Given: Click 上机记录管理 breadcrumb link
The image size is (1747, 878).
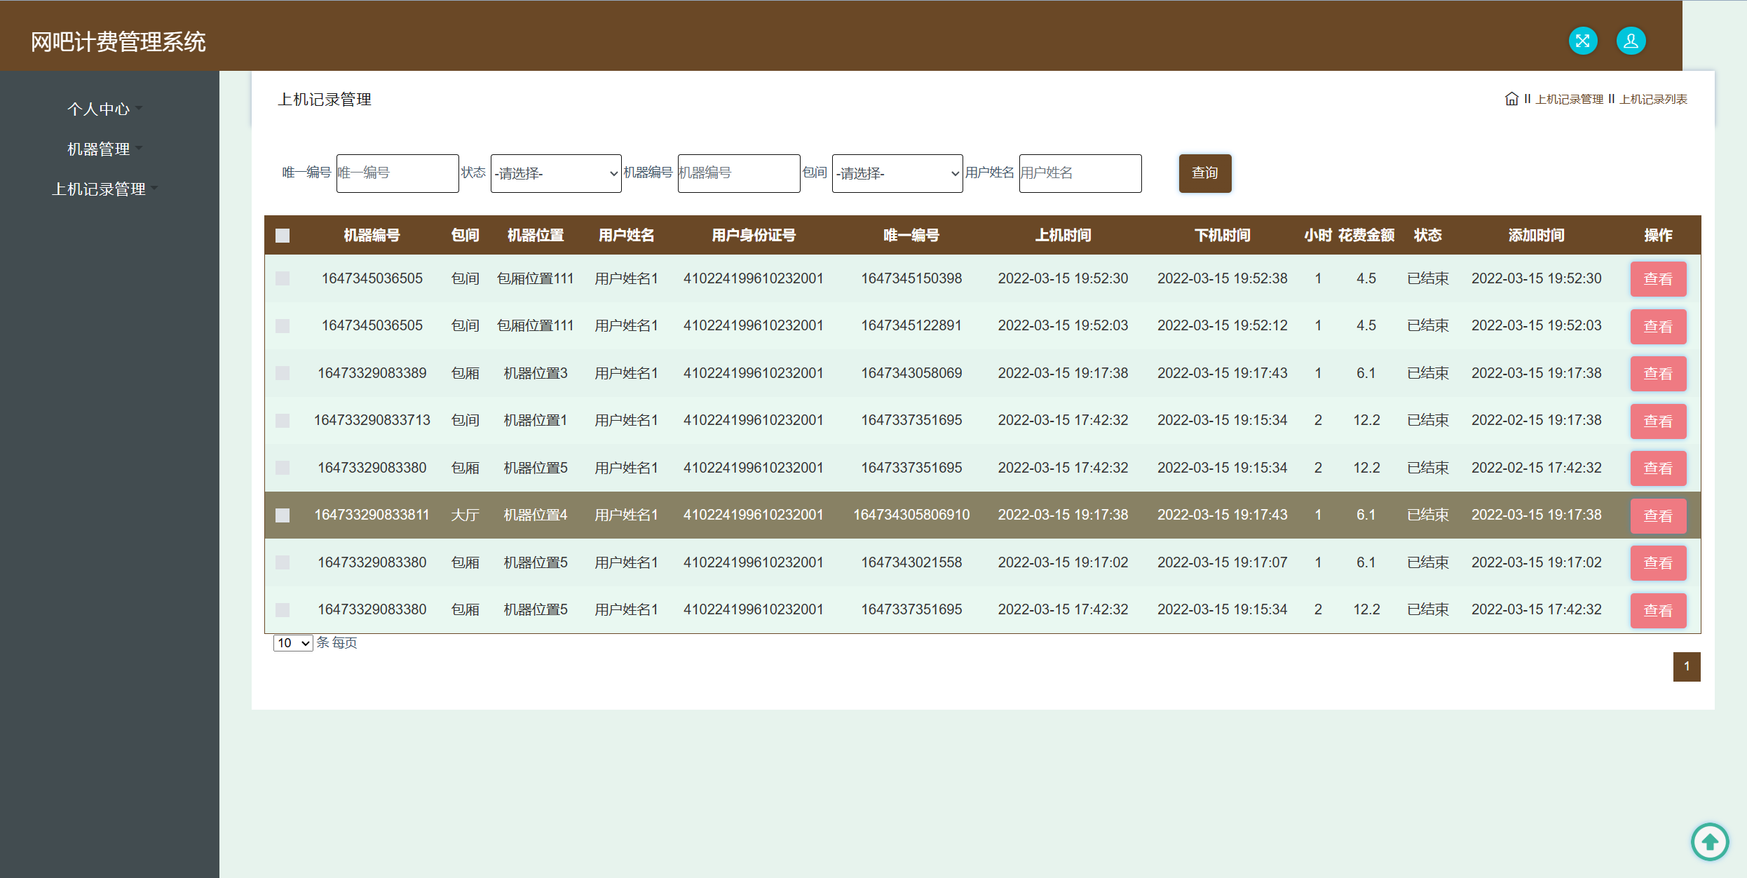Looking at the screenshot, I should (x=1569, y=100).
